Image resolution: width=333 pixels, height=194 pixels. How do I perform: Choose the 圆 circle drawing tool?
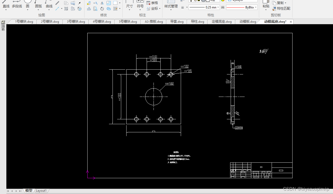[x=27, y=4]
